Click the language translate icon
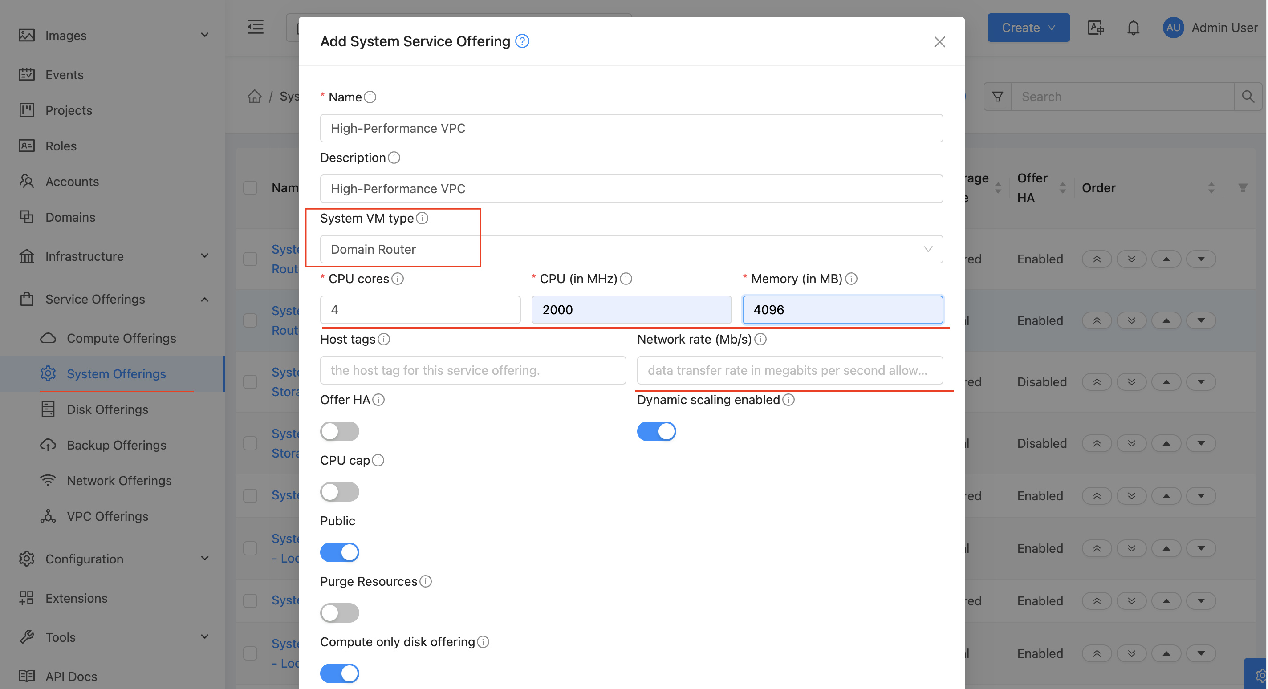 1095,28
